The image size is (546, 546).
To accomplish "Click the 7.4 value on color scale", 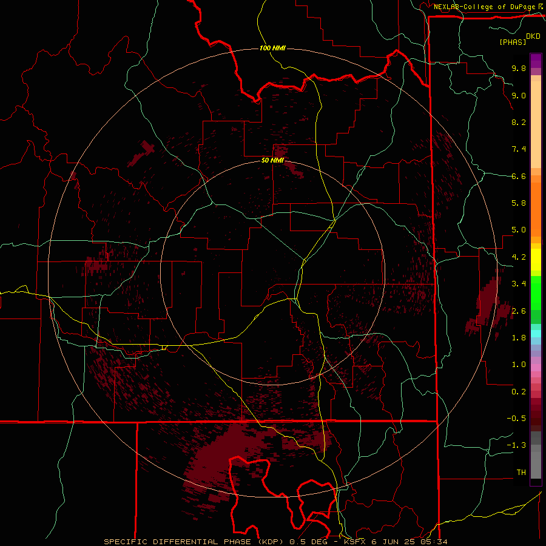I will coord(519,149).
